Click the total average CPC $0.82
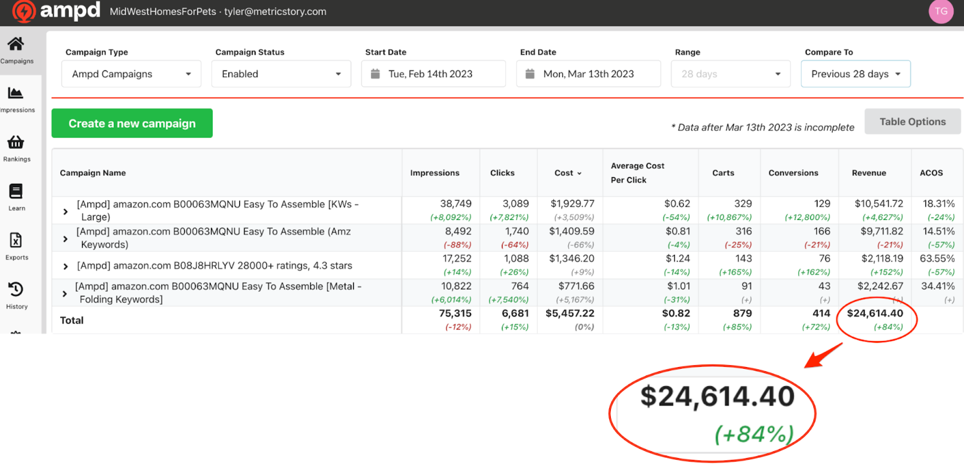Image resolution: width=964 pixels, height=464 pixels. point(676,313)
